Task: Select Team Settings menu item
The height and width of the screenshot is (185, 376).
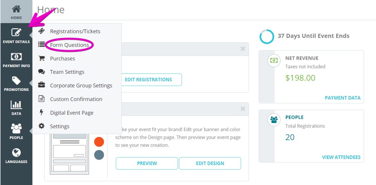Action: click(x=67, y=72)
